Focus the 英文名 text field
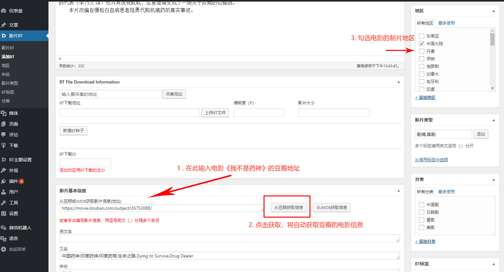Image resolution: width=504 pixels, height=272 pixels. (230, 238)
